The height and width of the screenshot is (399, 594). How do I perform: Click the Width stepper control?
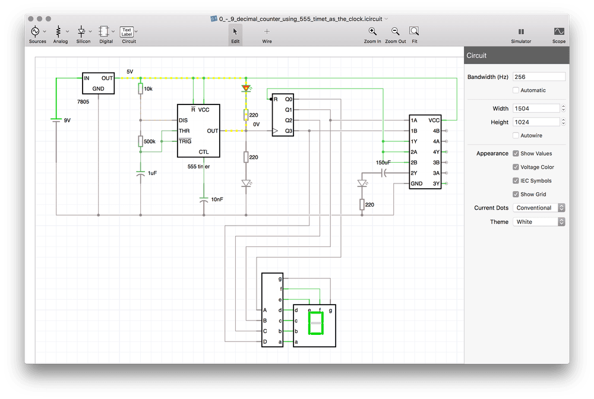click(x=563, y=108)
